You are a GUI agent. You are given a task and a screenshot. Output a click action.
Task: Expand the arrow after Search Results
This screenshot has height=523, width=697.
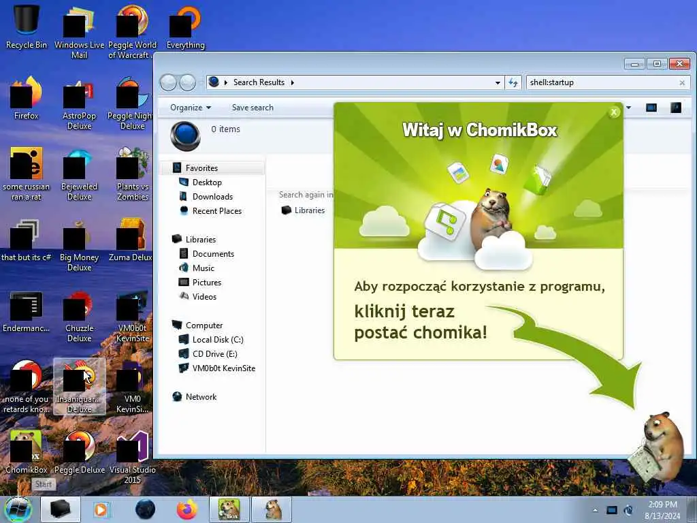tap(293, 82)
